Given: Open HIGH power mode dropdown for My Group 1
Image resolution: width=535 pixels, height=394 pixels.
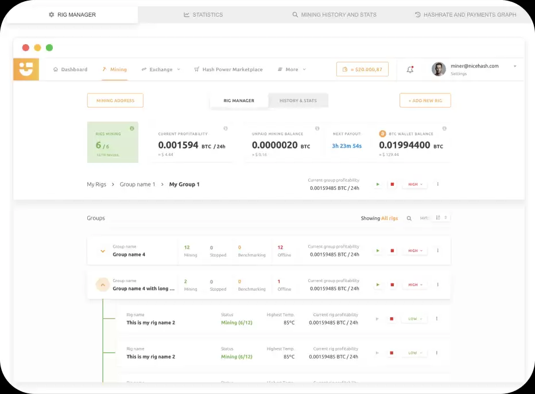Looking at the screenshot, I should 414,184.
